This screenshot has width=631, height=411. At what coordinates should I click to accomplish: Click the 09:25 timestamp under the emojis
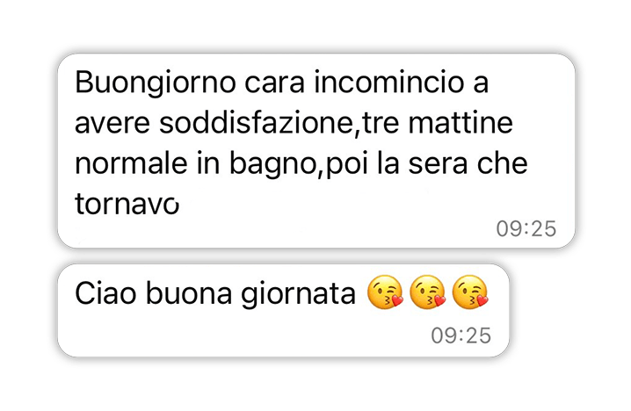(461, 335)
